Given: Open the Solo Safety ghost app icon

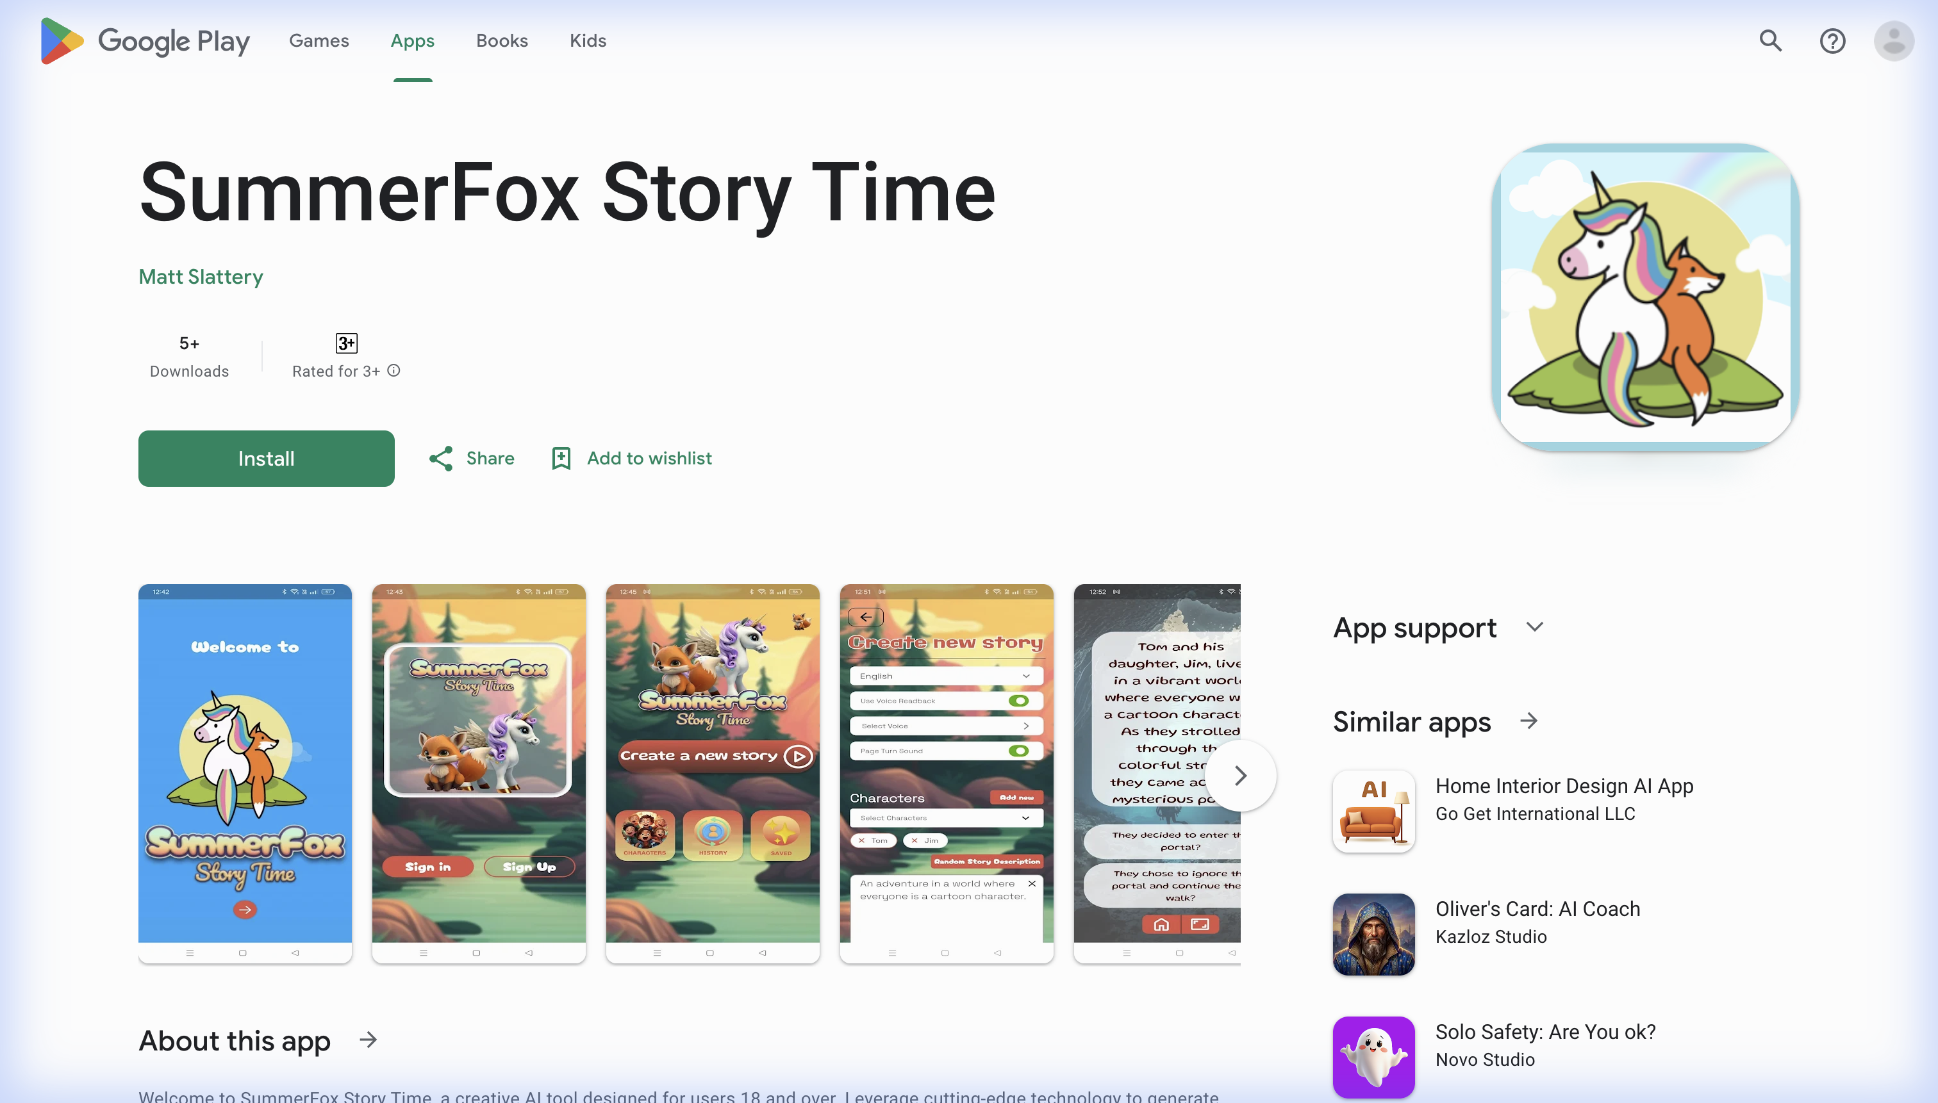Looking at the screenshot, I should click(1373, 1057).
